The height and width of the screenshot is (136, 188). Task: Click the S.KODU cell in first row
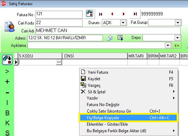(37, 62)
